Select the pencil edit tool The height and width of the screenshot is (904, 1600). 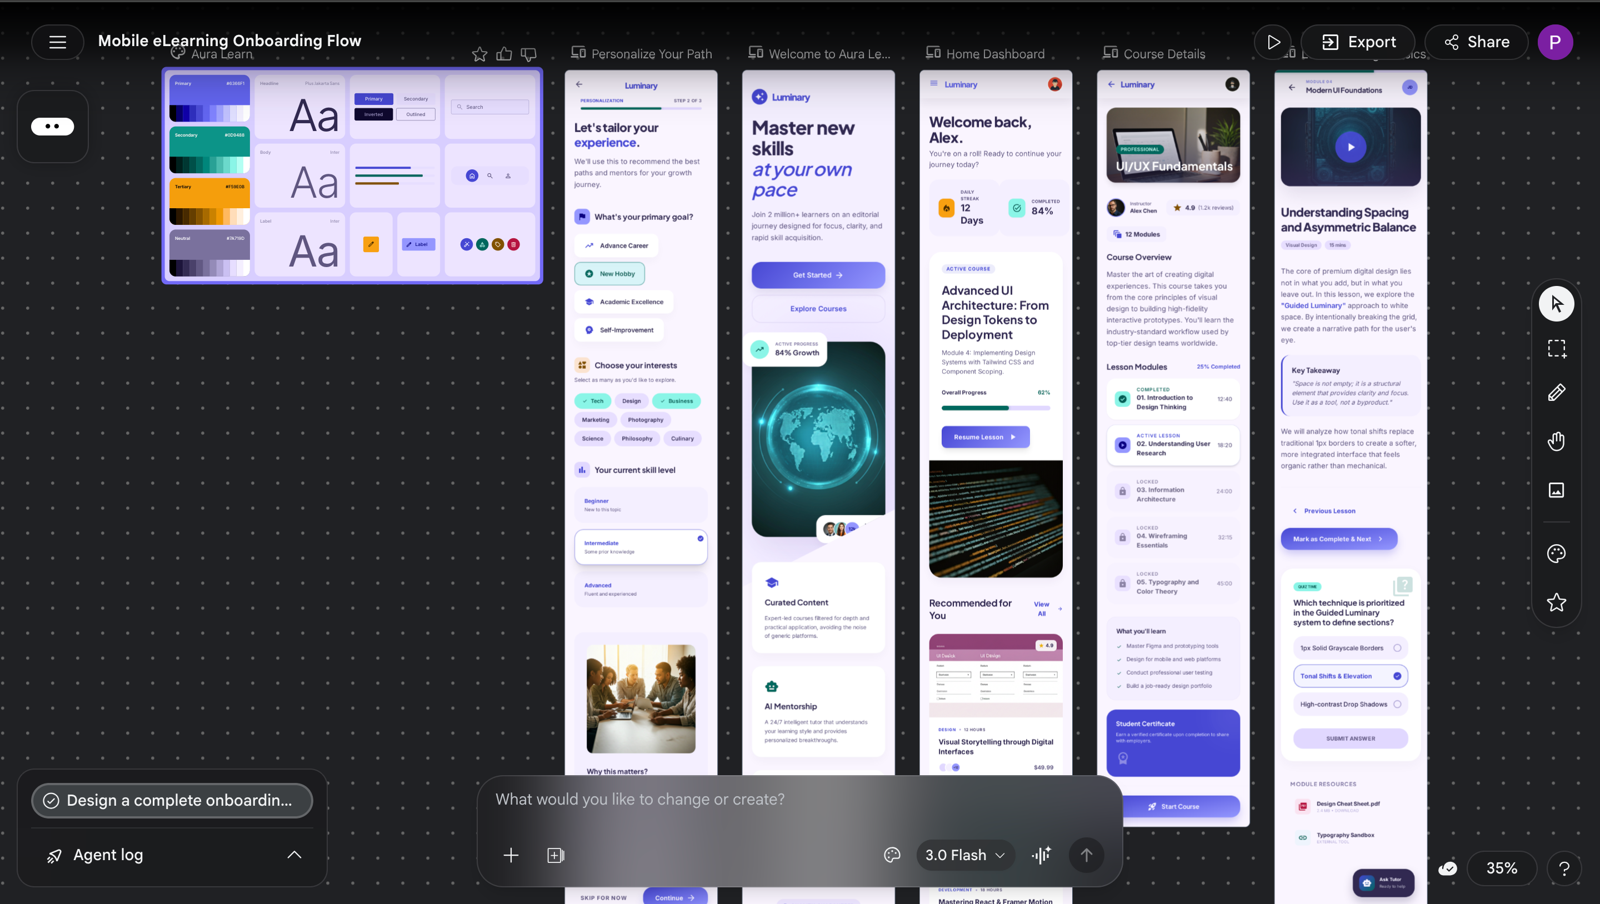click(1556, 393)
